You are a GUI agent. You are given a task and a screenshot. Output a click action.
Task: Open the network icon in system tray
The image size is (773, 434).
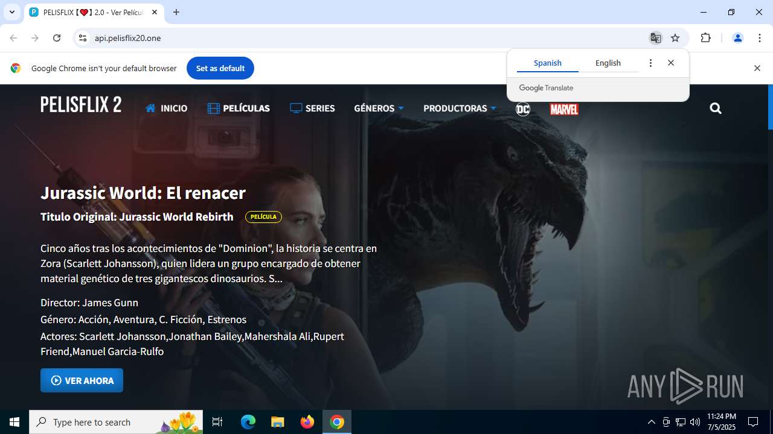tap(681, 422)
